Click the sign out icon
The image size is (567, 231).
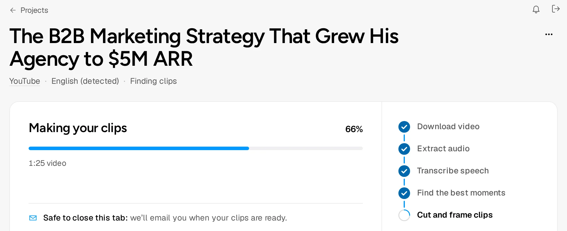(556, 9)
